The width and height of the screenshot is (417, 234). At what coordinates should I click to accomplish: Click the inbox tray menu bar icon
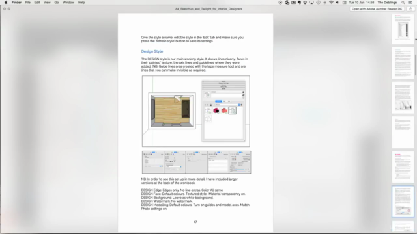click(293, 3)
